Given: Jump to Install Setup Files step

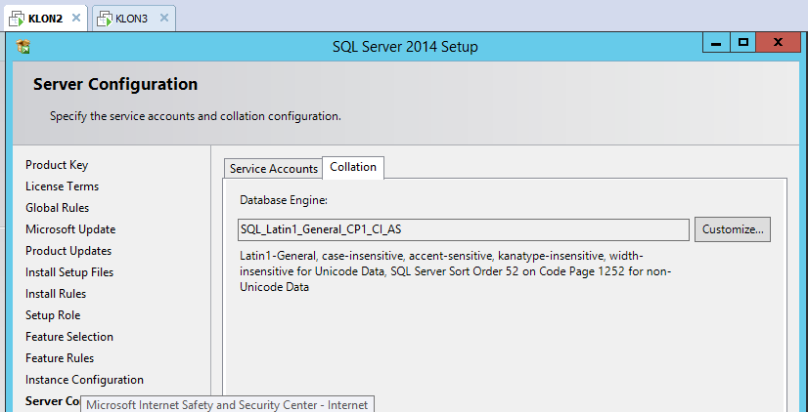Looking at the screenshot, I should tap(69, 272).
